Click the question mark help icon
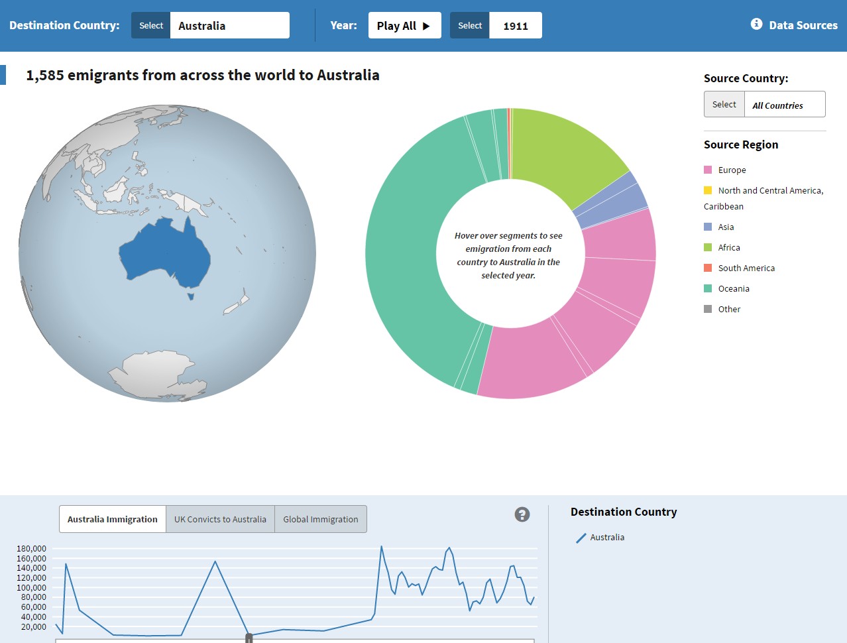Viewport: 847px width, 643px height. tap(522, 514)
